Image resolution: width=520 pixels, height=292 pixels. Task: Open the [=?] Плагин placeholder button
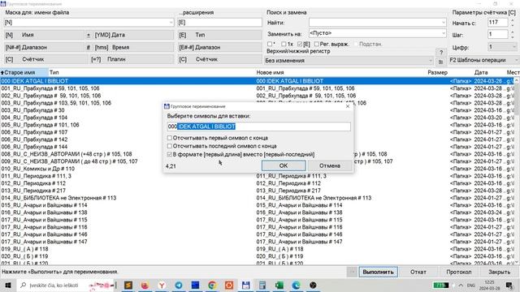[x=132, y=59]
